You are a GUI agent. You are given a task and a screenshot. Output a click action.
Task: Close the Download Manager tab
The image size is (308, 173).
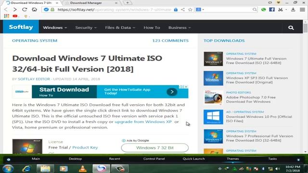pyautogui.click(x=116, y=3)
